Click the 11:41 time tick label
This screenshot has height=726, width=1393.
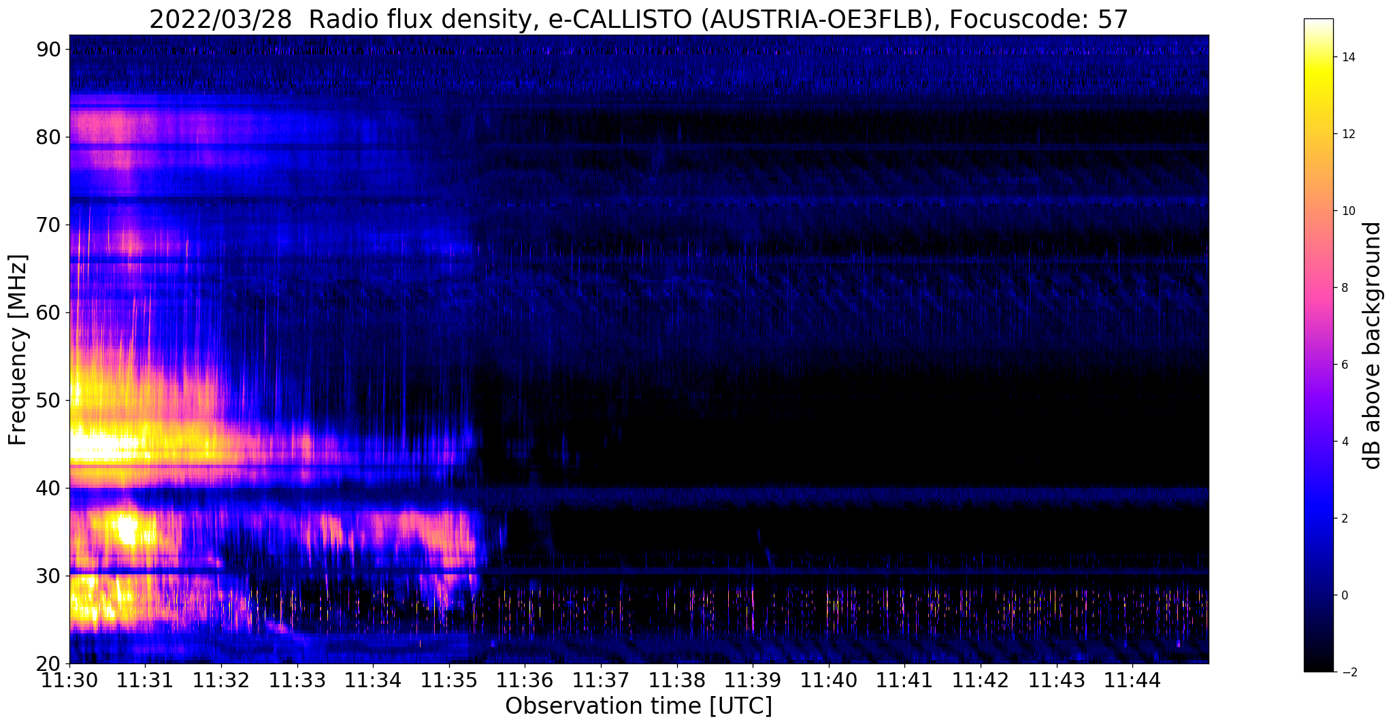point(904,681)
